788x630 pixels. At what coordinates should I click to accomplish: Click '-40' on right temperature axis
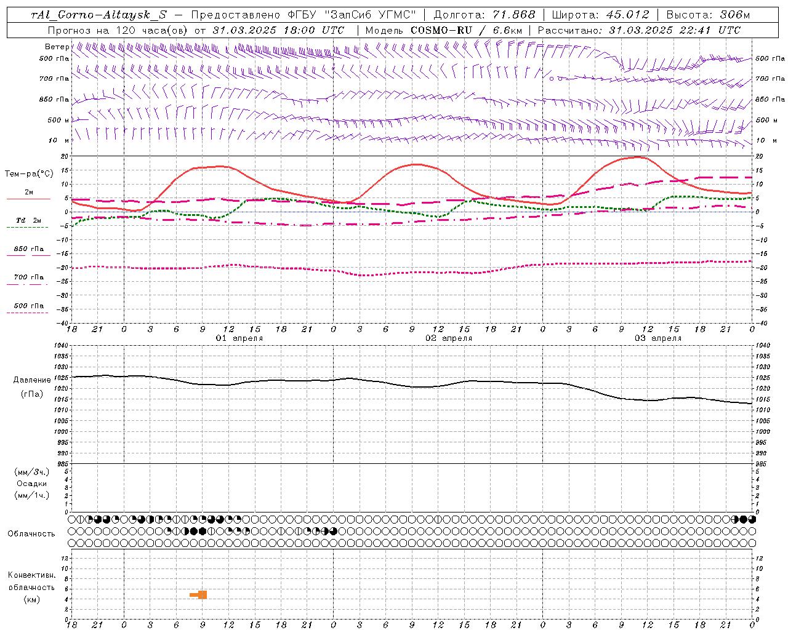click(761, 324)
